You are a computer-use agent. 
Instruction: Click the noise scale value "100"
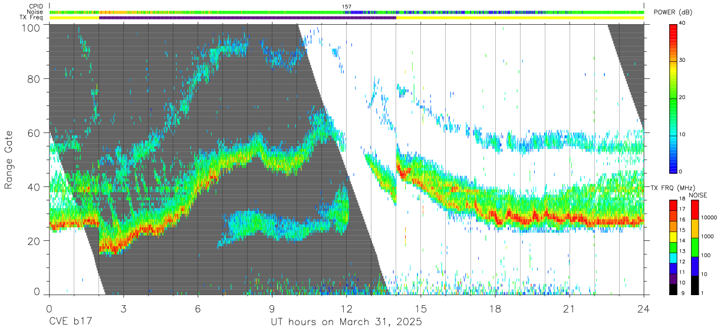pyautogui.click(x=706, y=255)
